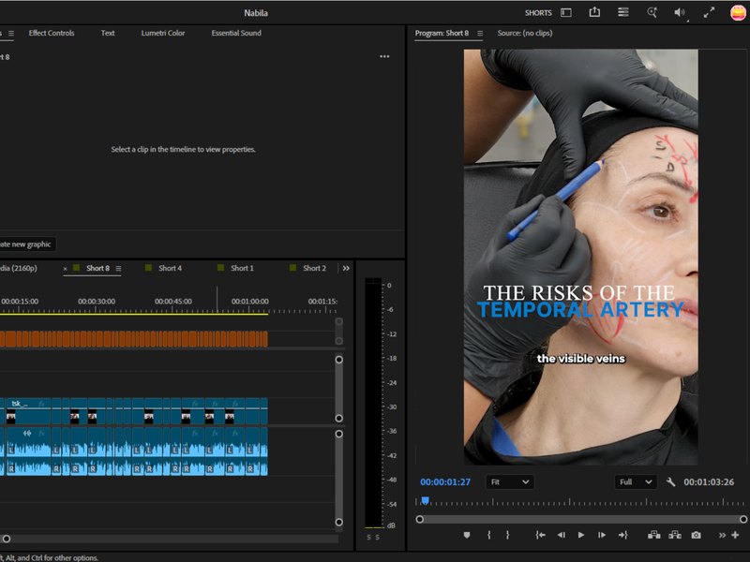The image size is (750, 562).
Task: Open the user profile avatar
Action: 739,13
